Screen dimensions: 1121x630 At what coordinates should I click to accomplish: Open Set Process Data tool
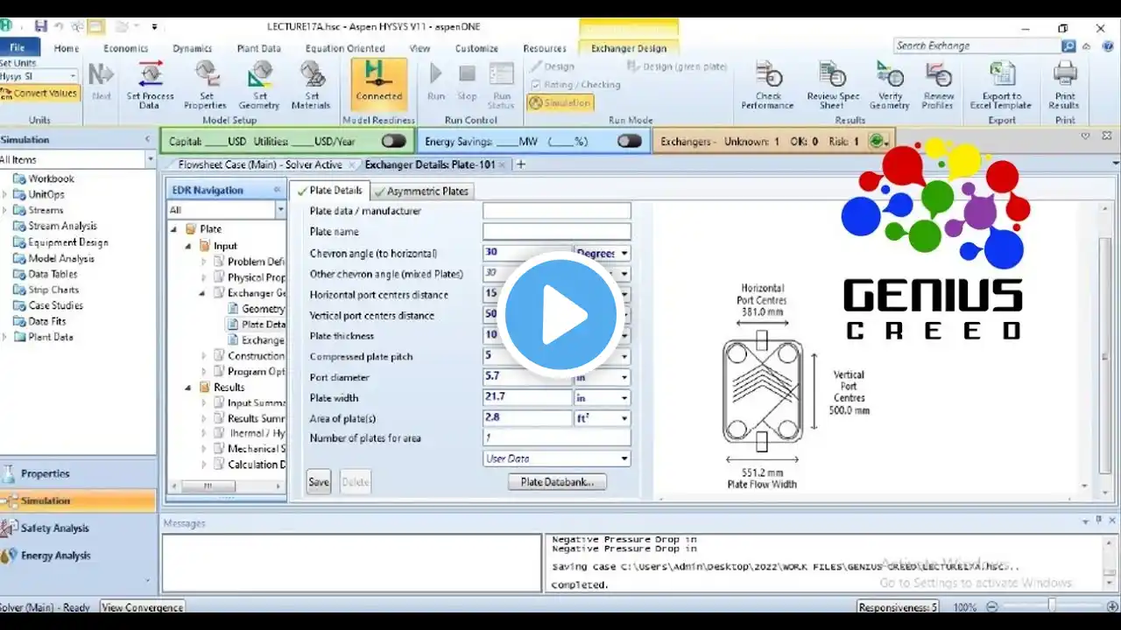click(x=150, y=84)
